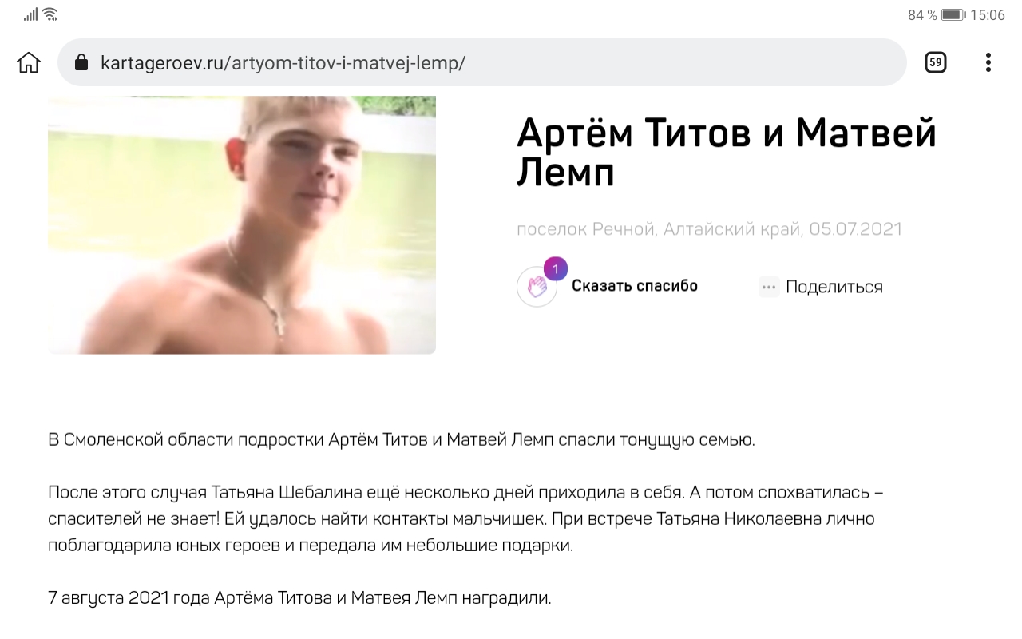Screen dimensions: 1022x639
Task: Open the browser three-dot menu
Action: [988, 62]
